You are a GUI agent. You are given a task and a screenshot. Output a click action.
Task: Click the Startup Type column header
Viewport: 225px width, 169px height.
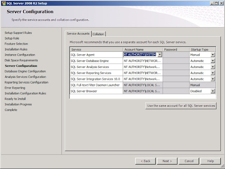pyautogui.click(x=202, y=50)
